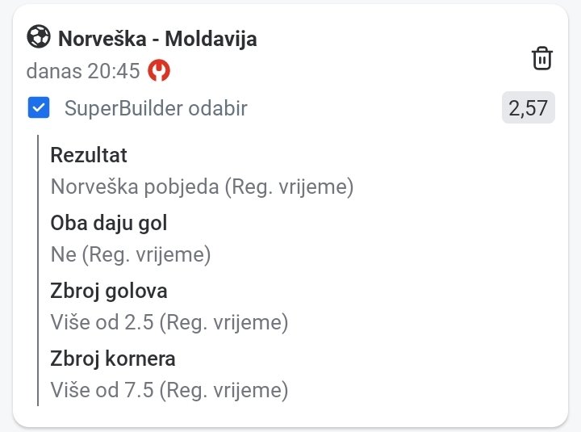Click the Oba daju gol heading
The image size is (581, 432).
click(x=109, y=223)
